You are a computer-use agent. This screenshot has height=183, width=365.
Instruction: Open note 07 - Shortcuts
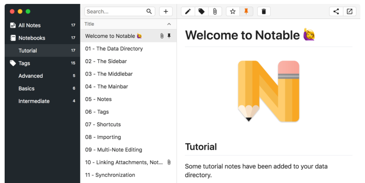coord(128,124)
